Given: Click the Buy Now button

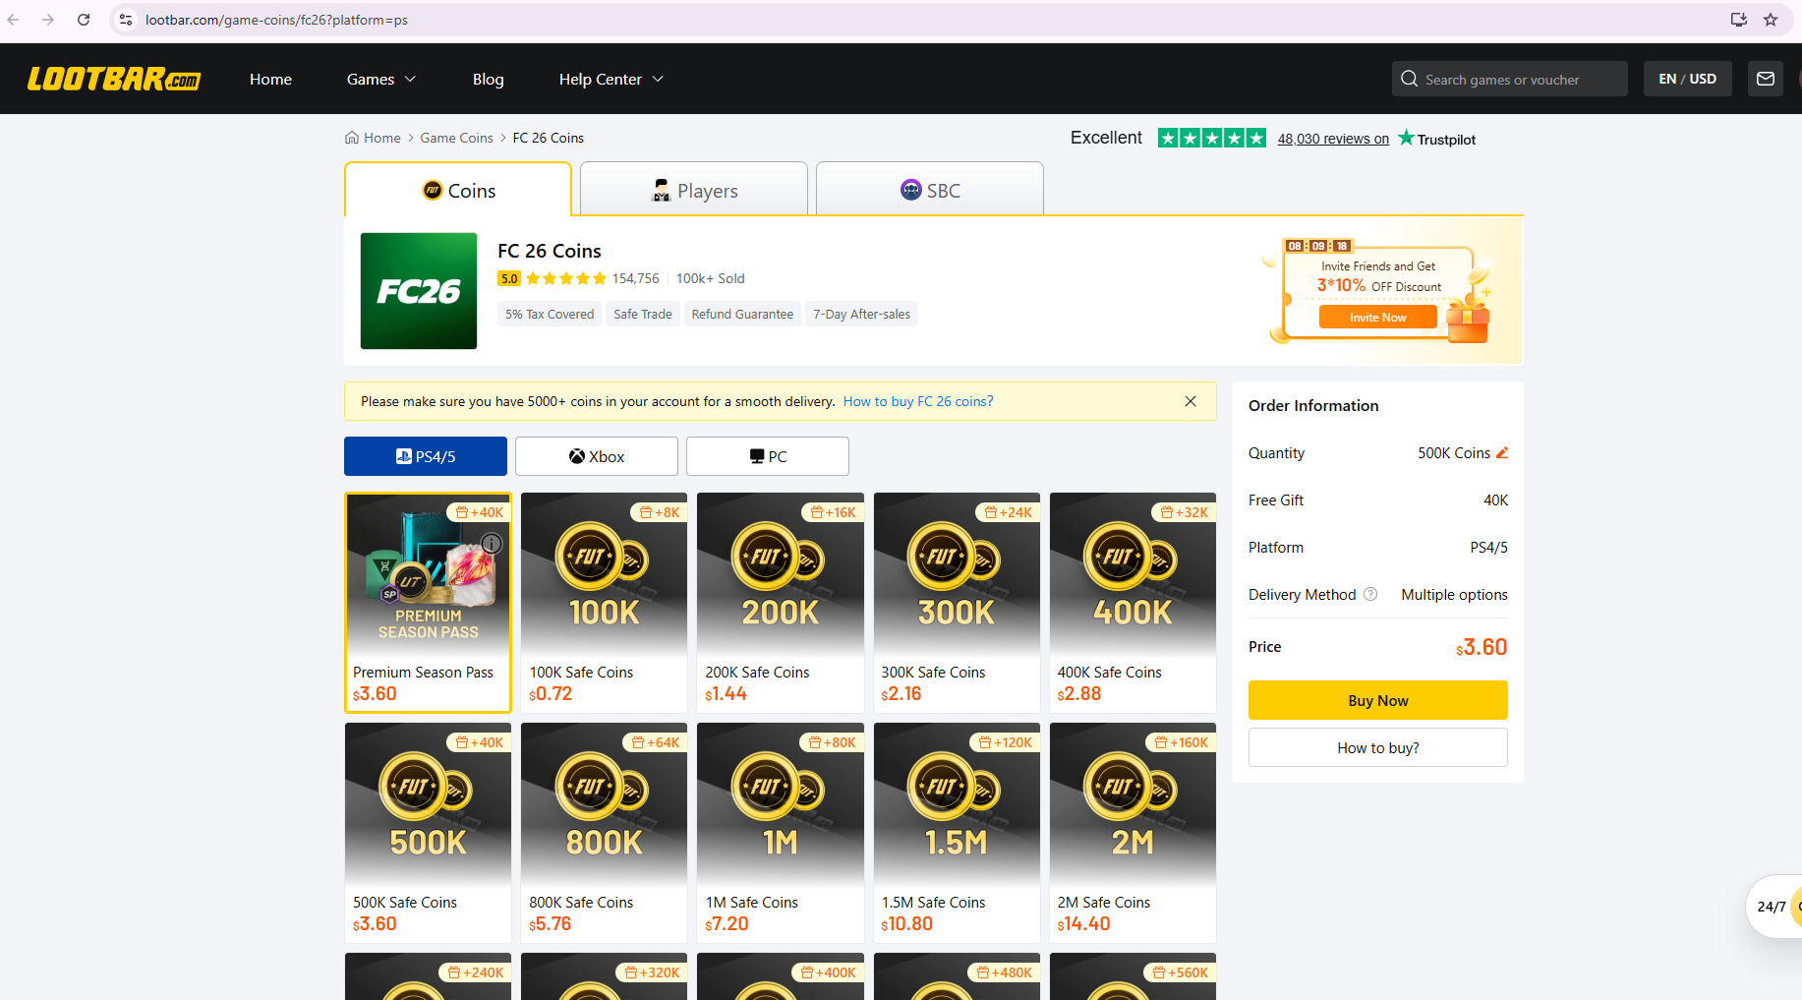Looking at the screenshot, I should [1378, 700].
